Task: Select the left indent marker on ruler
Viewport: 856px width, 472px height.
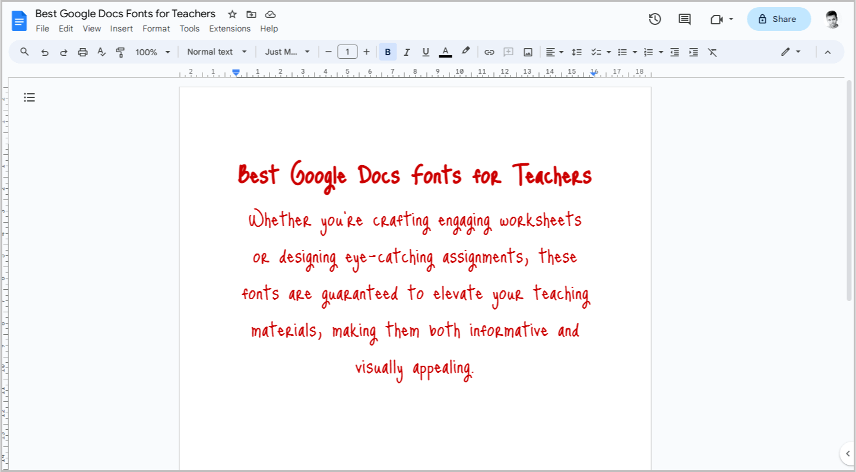Action: tap(236, 73)
